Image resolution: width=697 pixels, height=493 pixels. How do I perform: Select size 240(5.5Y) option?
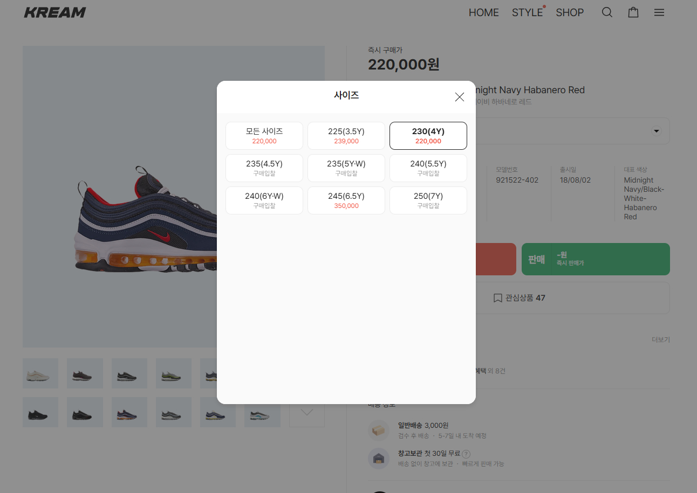pos(428,168)
